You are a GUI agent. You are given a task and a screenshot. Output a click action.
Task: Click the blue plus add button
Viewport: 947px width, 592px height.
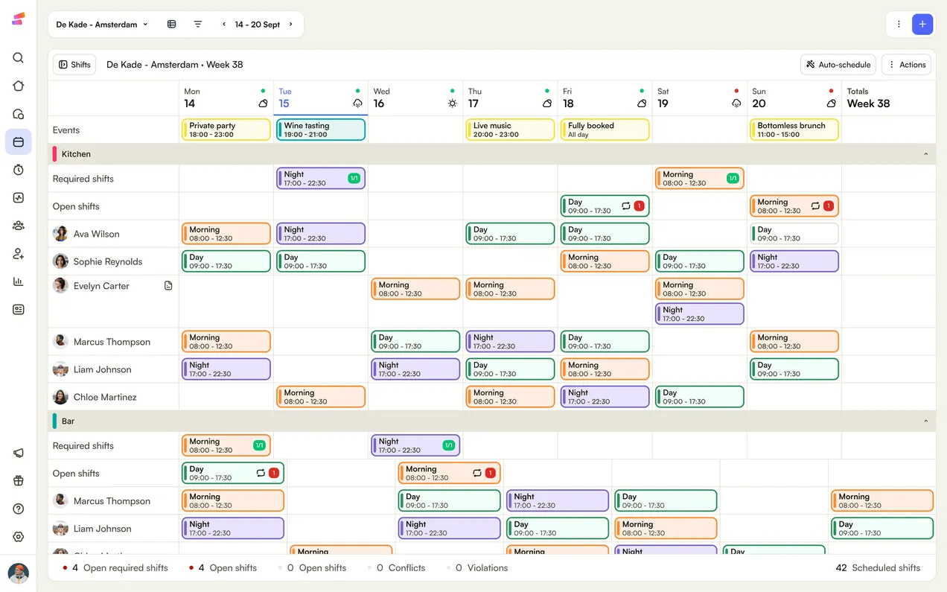pyautogui.click(x=922, y=25)
